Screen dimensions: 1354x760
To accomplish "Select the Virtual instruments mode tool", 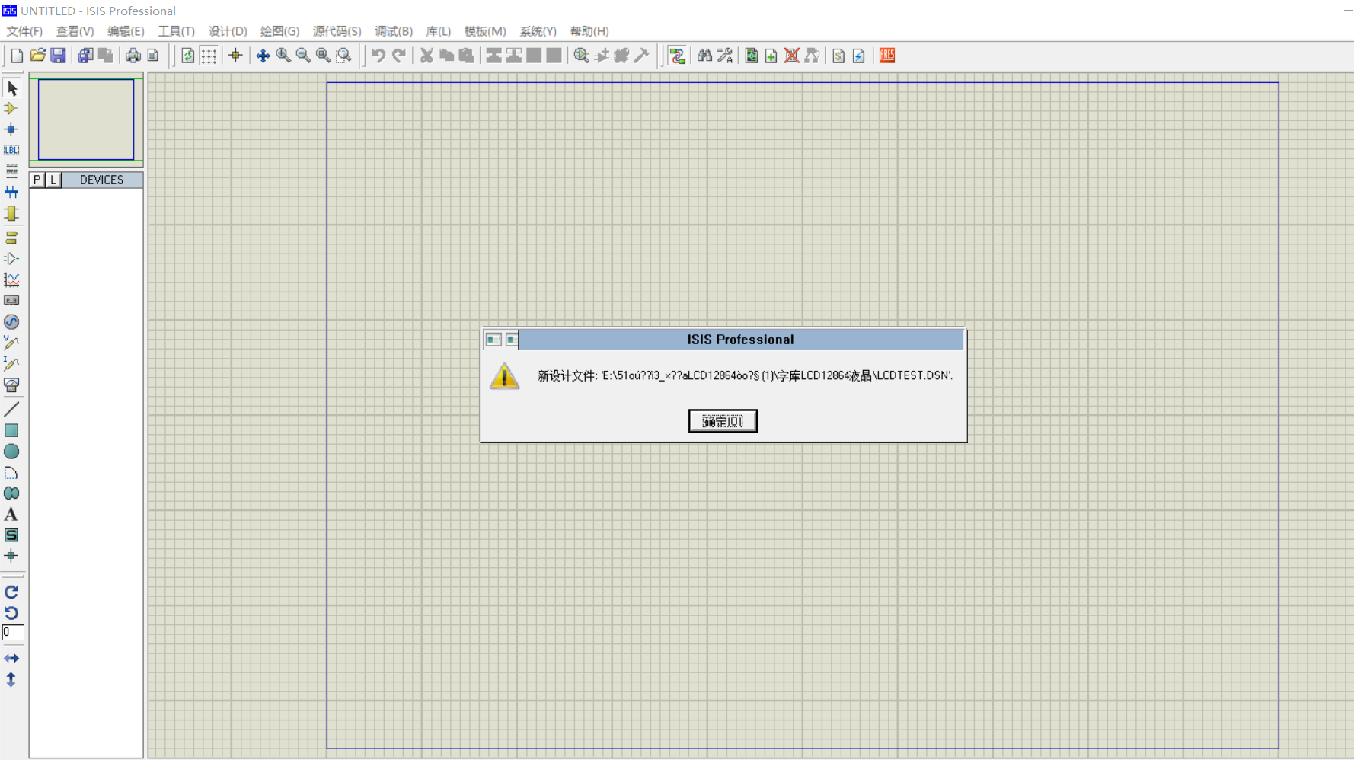I will point(11,385).
